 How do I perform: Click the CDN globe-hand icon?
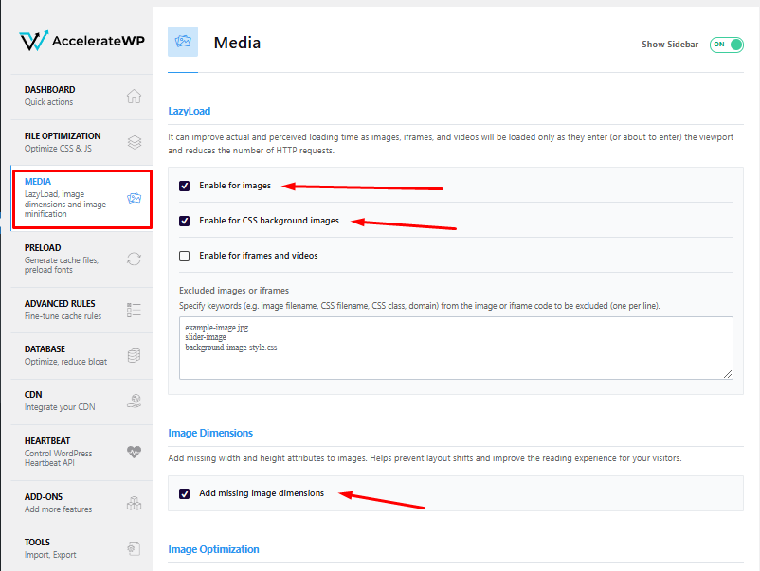coord(134,401)
